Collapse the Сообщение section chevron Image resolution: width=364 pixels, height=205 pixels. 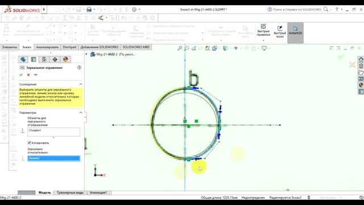pos(81,84)
